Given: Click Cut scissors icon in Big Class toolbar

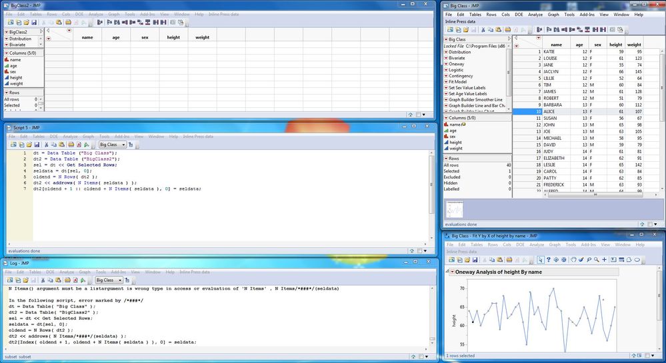Looking at the screenshot, I should pyautogui.click(x=483, y=30).
